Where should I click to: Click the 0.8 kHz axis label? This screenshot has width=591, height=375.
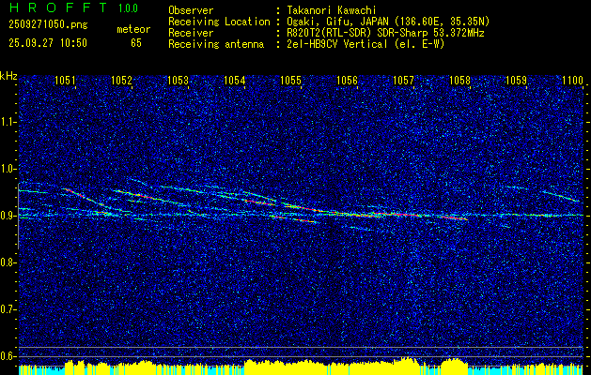click(8, 262)
